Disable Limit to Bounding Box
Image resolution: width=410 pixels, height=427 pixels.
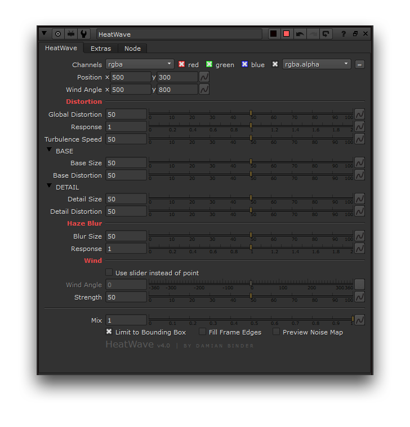tap(109, 332)
